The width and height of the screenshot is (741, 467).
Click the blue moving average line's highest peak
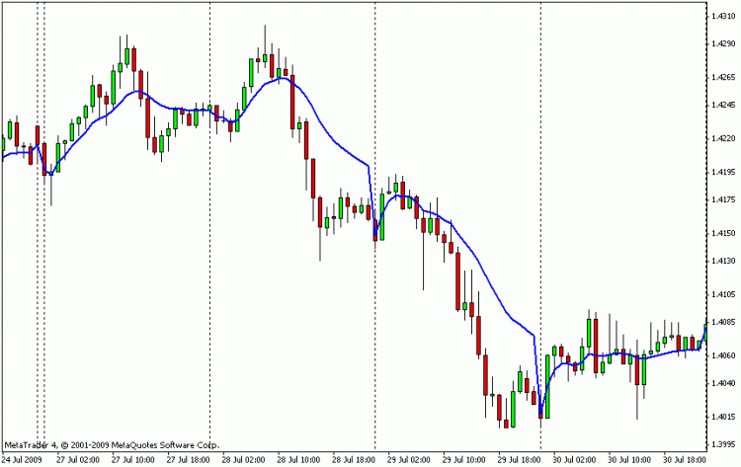283,77
